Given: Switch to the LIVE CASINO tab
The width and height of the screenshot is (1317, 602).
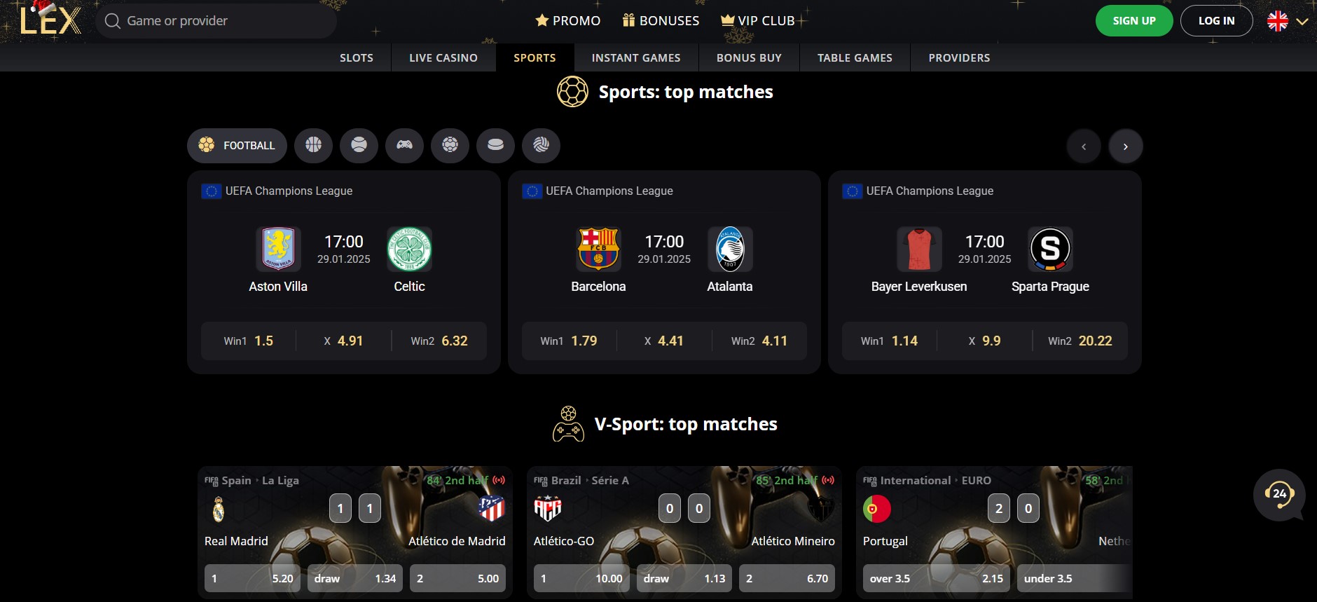Looking at the screenshot, I should click(443, 57).
